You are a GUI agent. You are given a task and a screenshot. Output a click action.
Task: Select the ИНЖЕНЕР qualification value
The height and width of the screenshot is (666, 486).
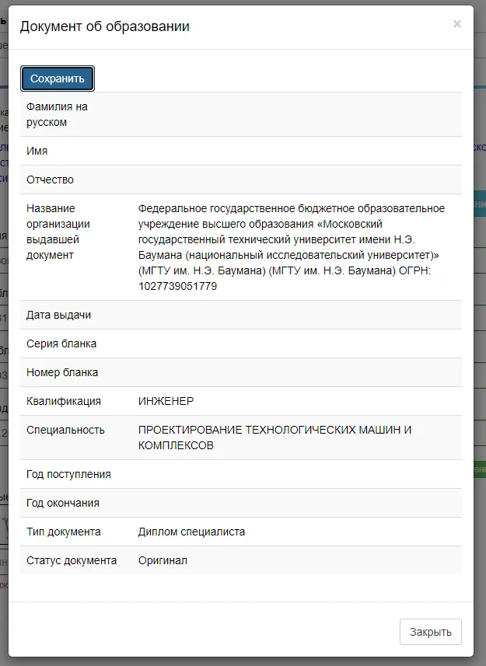pos(166,401)
